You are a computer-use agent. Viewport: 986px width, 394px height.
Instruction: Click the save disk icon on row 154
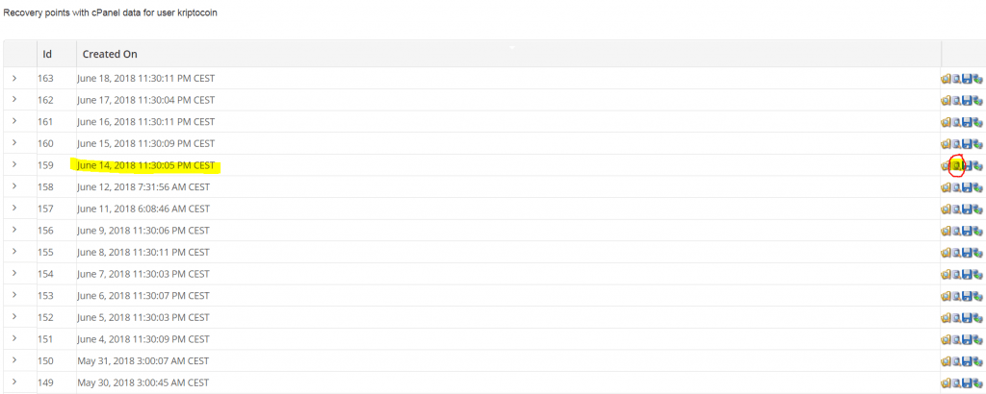967,274
